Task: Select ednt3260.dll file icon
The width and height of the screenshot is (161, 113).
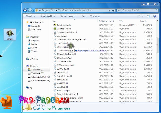Action: click(55, 80)
